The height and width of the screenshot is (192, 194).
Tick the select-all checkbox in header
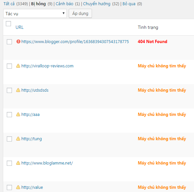[x=9, y=24]
